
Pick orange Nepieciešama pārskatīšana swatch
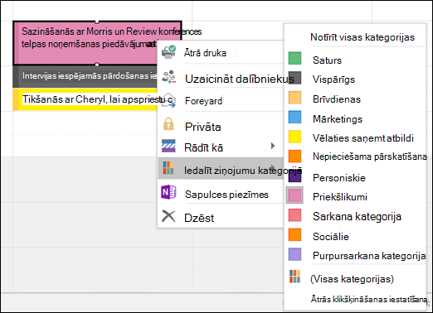(294, 156)
